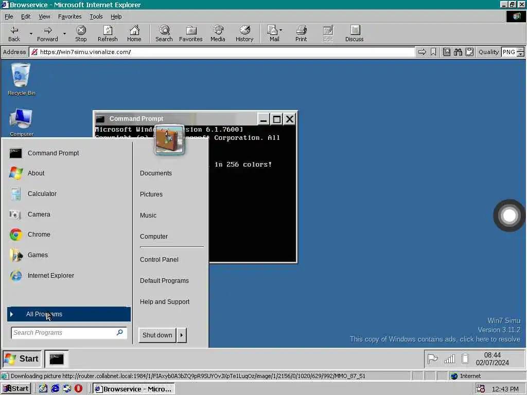
Task: Click the Internet Explorer quick launch icon
Action: [55, 389]
